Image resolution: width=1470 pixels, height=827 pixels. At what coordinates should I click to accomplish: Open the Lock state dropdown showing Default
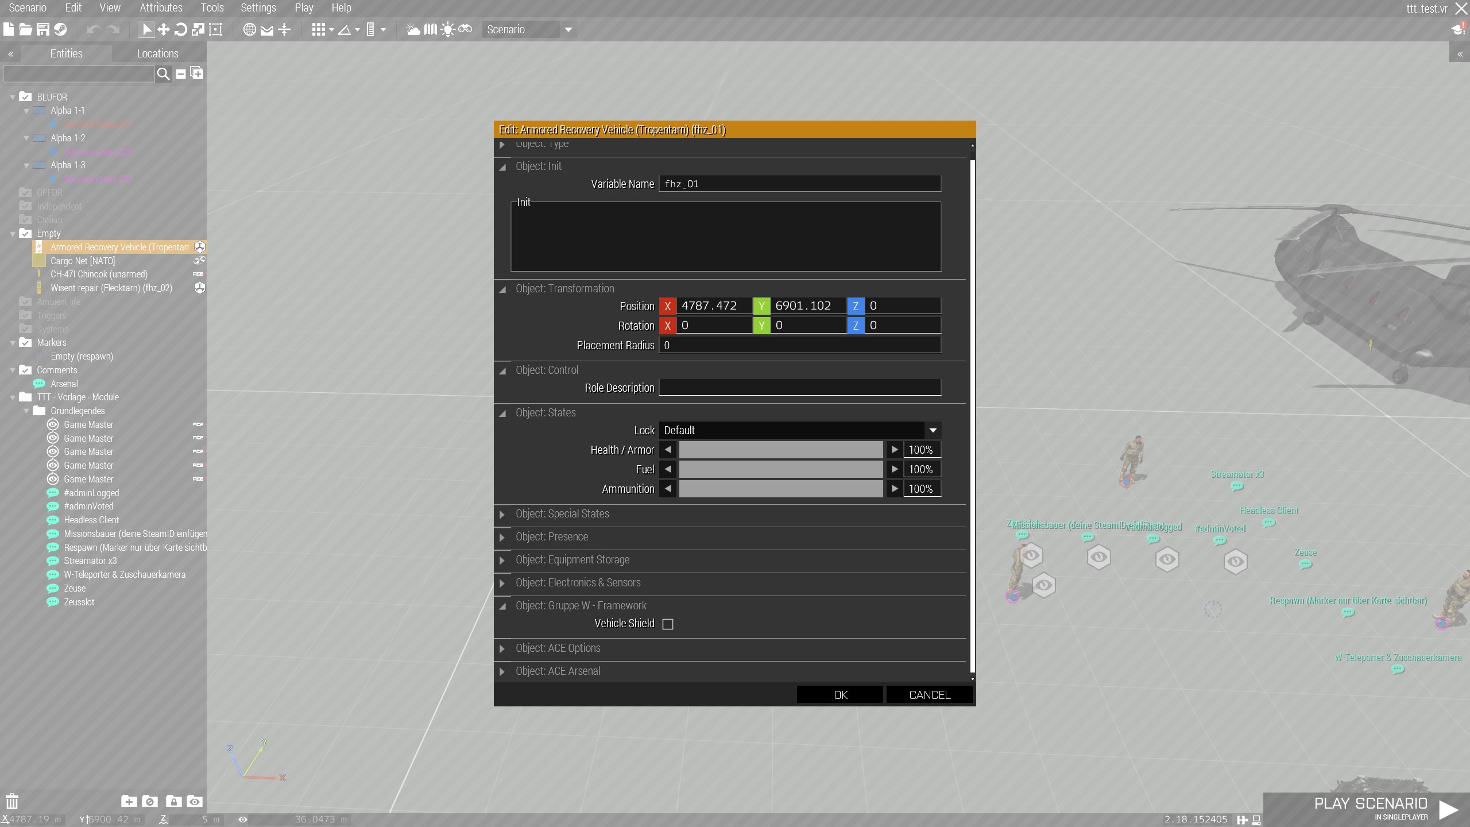[799, 430]
